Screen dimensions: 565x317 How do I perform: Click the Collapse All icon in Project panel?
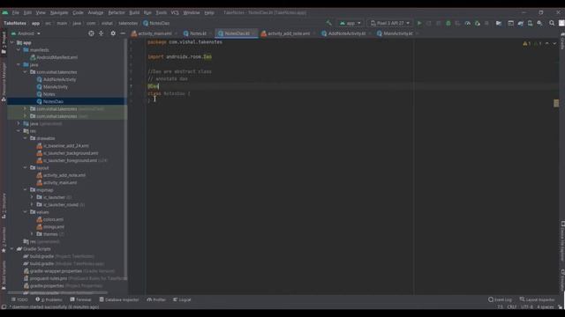102,33
